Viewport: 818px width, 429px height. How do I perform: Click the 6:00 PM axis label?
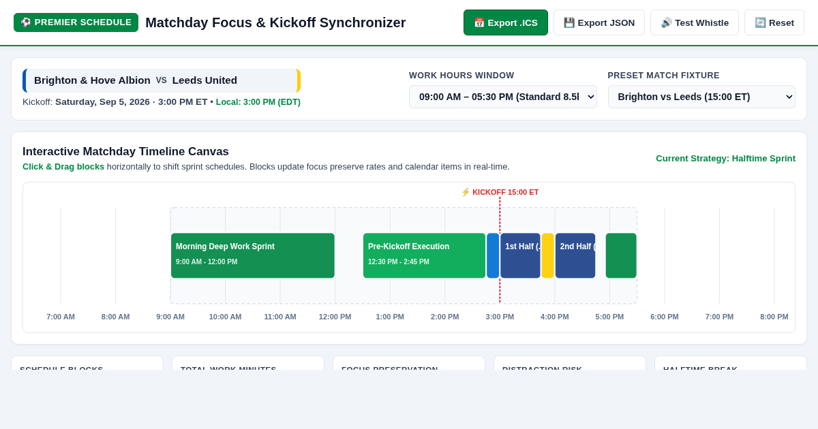pos(665,317)
